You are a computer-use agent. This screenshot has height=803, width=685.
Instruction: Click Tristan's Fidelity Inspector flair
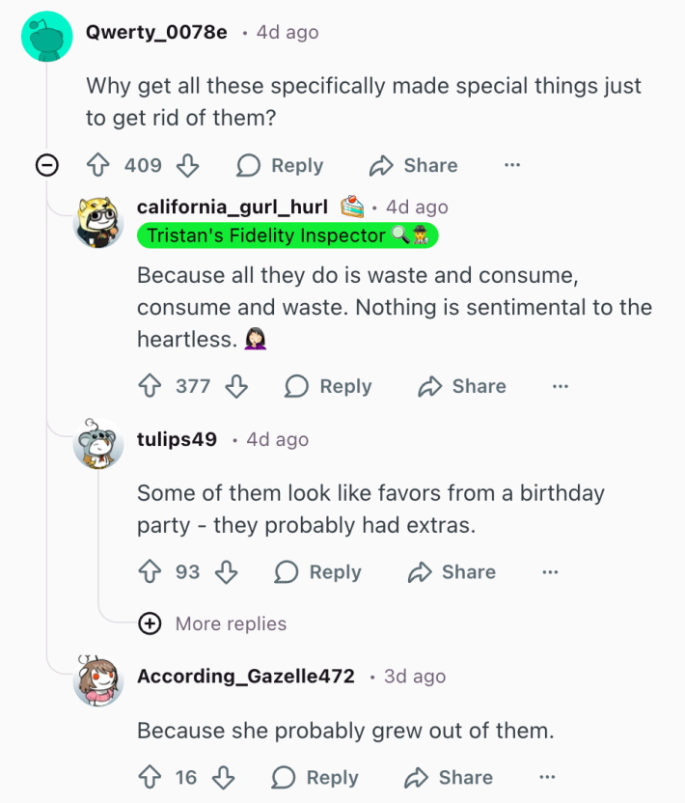pos(288,235)
